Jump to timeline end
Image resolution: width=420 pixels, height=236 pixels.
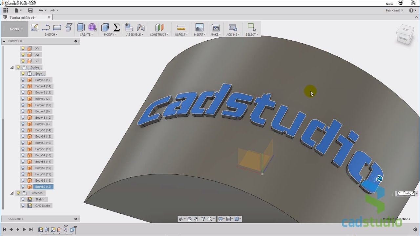click(x=31, y=230)
